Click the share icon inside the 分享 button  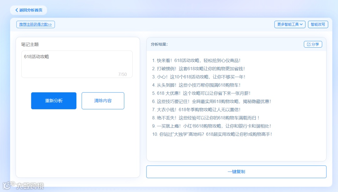tap(309, 44)
